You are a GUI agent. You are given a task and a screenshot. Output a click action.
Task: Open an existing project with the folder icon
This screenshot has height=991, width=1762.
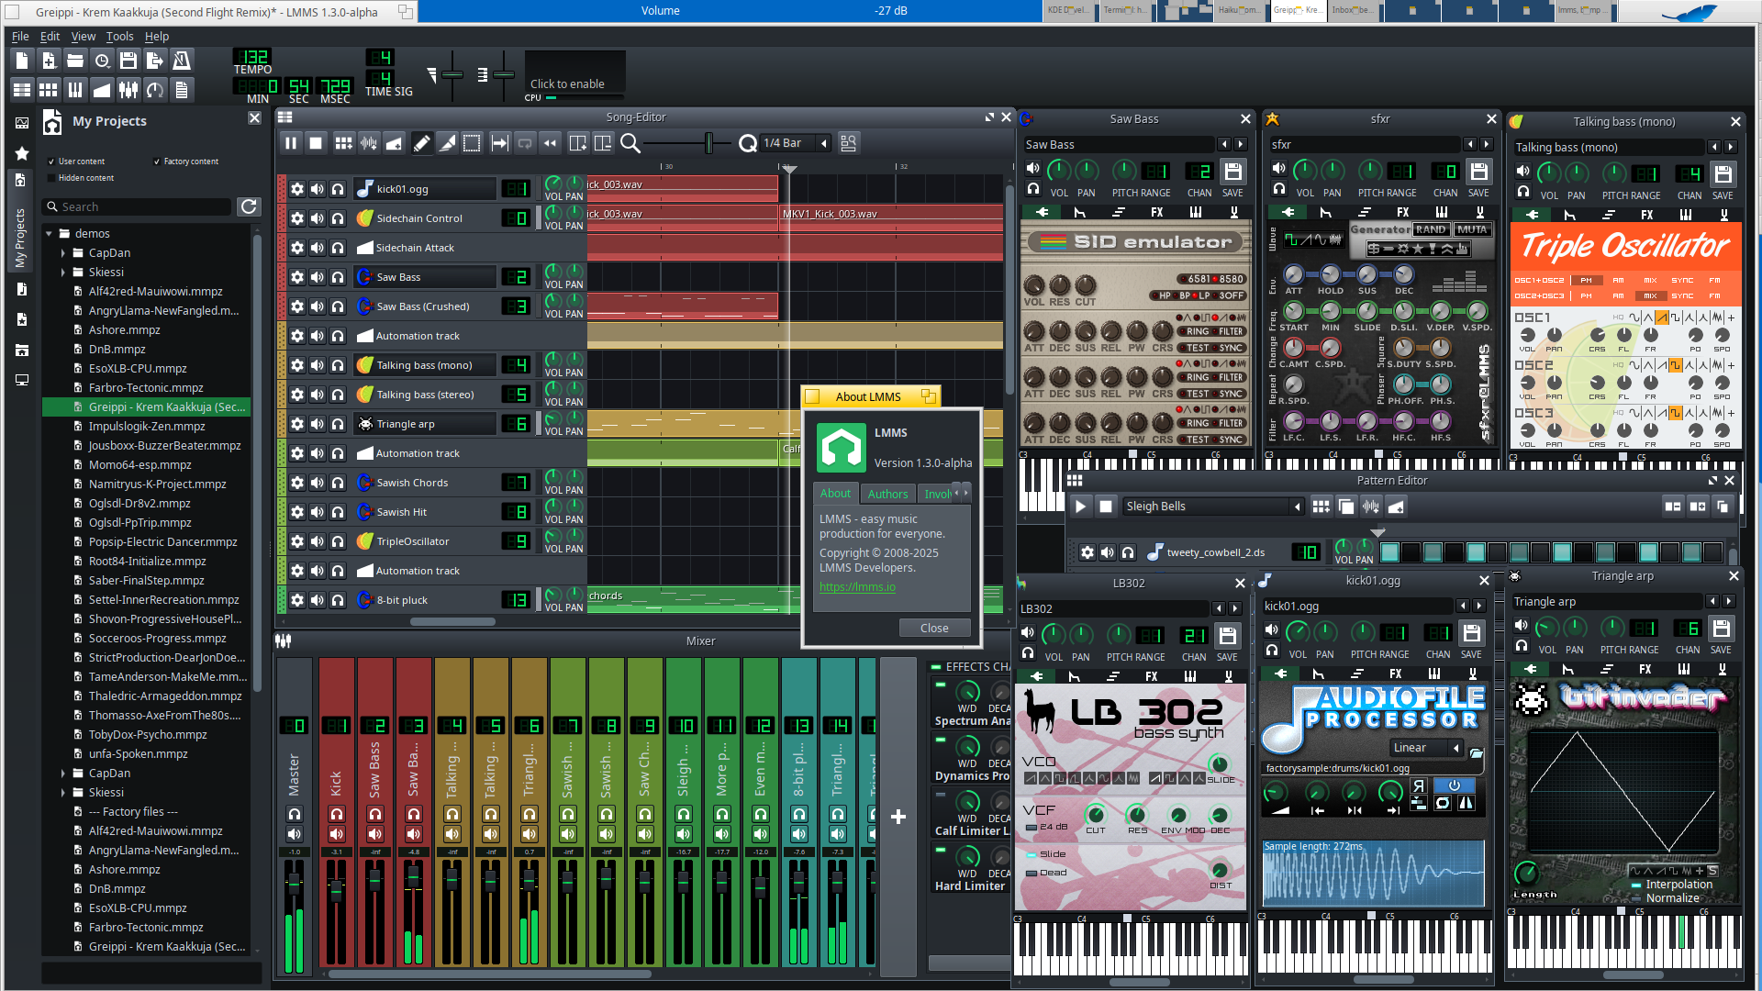point(75,61)
